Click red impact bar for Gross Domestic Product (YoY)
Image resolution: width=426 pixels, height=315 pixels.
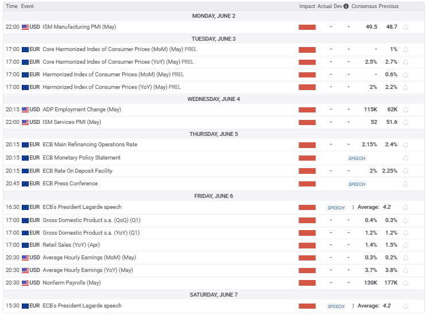307,234
